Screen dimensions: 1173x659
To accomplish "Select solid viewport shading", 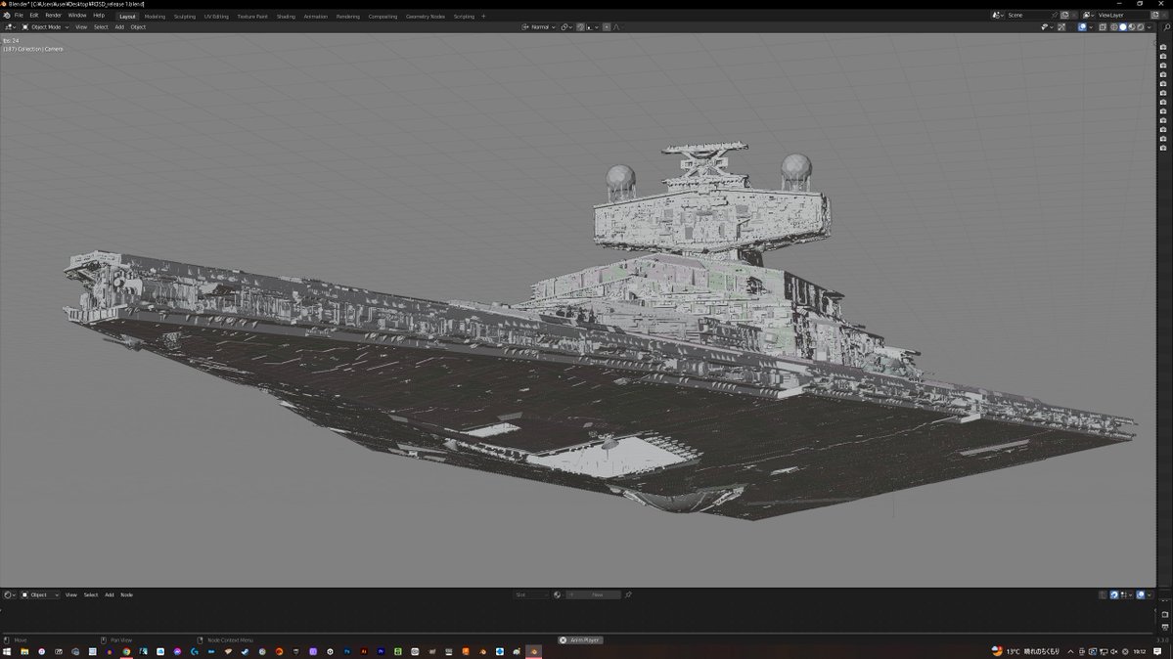I will [1123, 27].
